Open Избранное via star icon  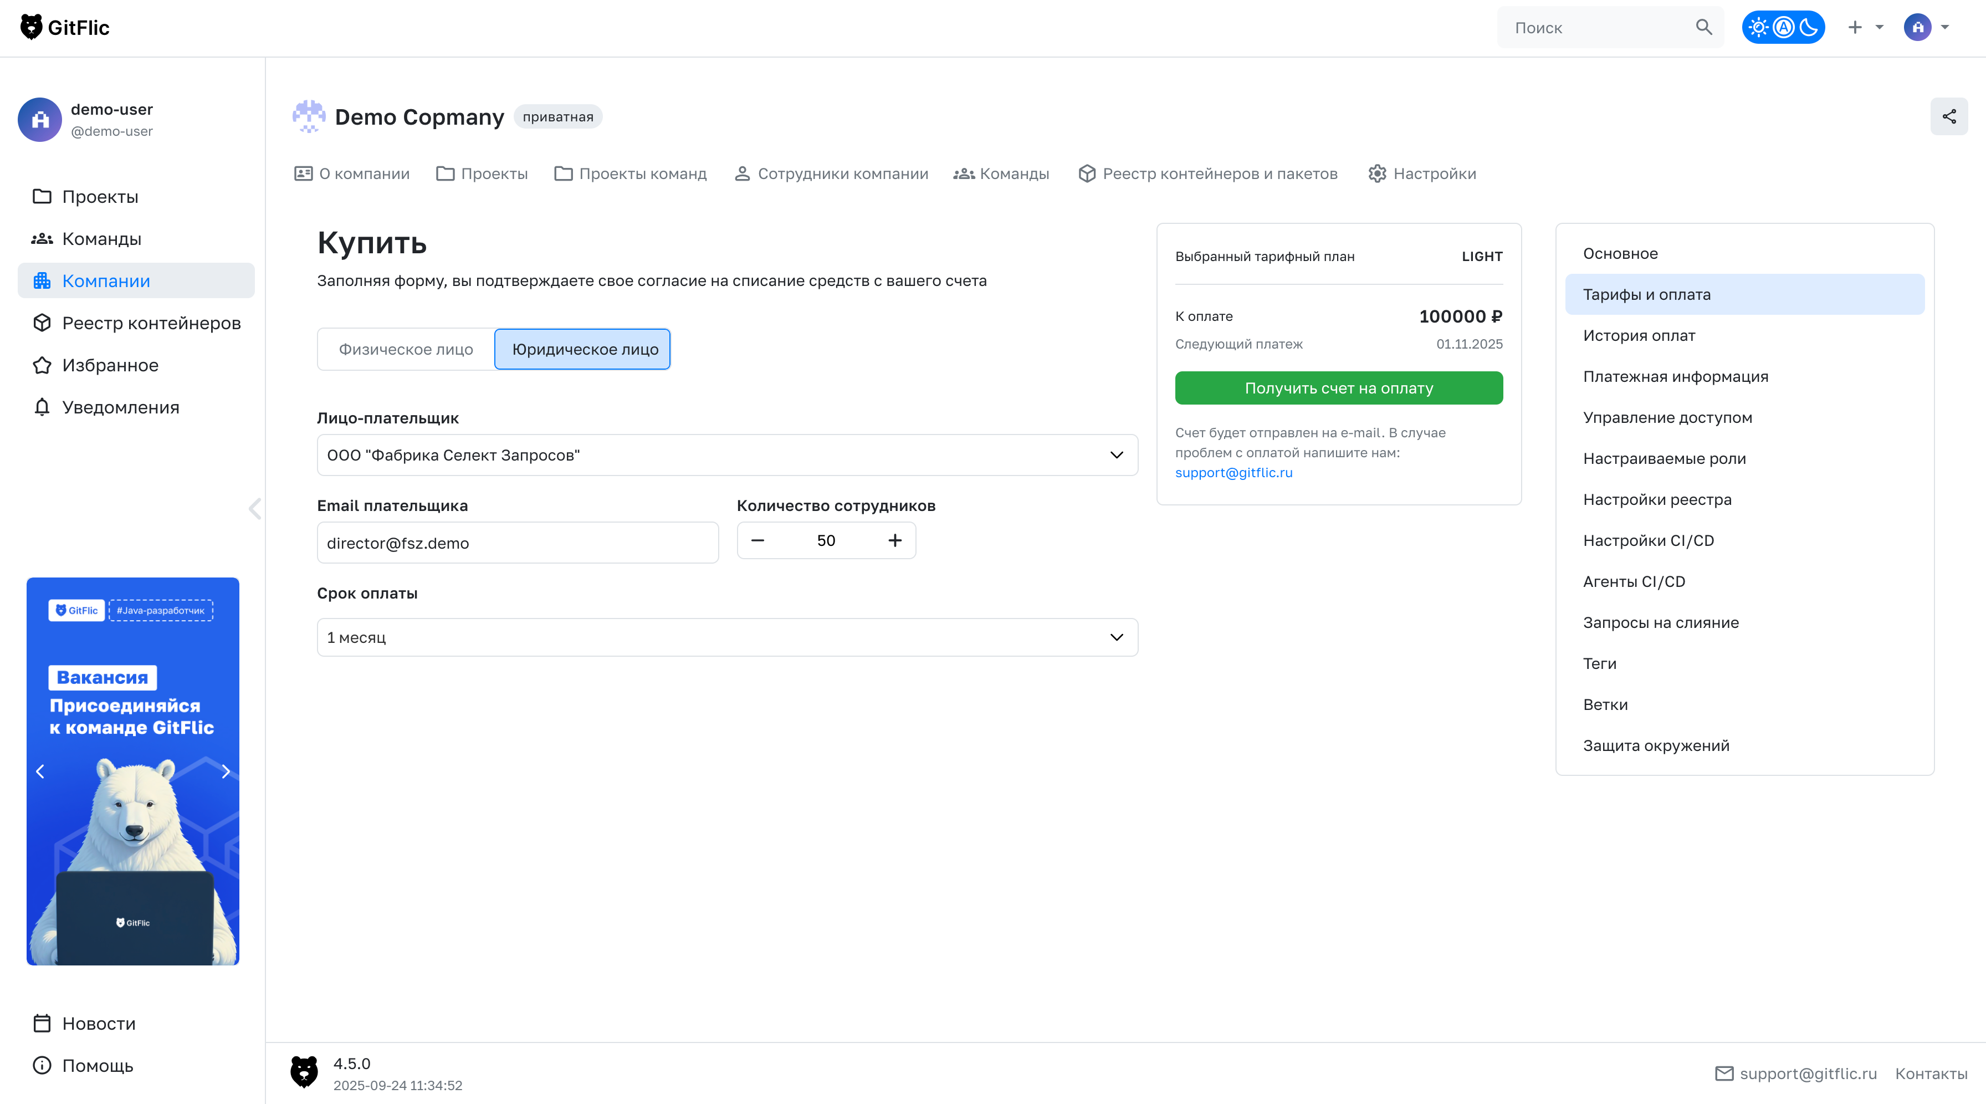pyautogui.click(x=42, y=365)
